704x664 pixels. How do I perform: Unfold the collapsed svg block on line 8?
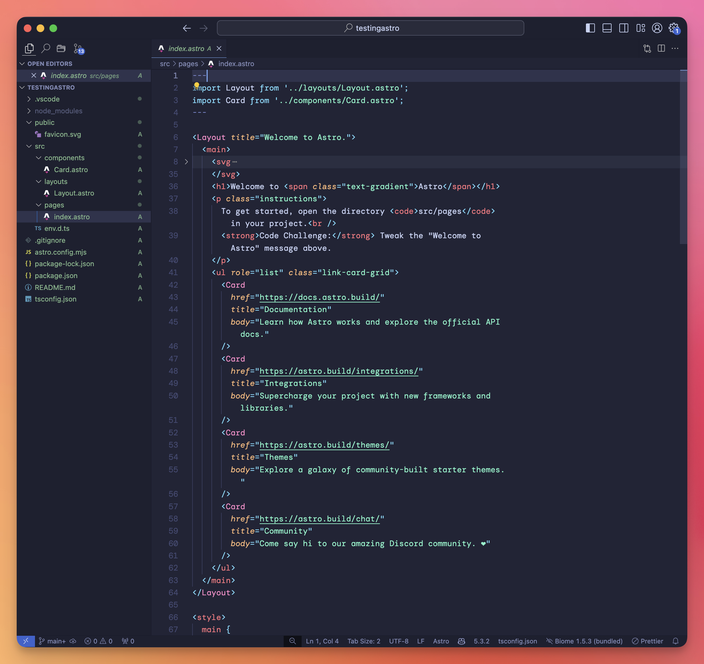[x=186, y=162]
